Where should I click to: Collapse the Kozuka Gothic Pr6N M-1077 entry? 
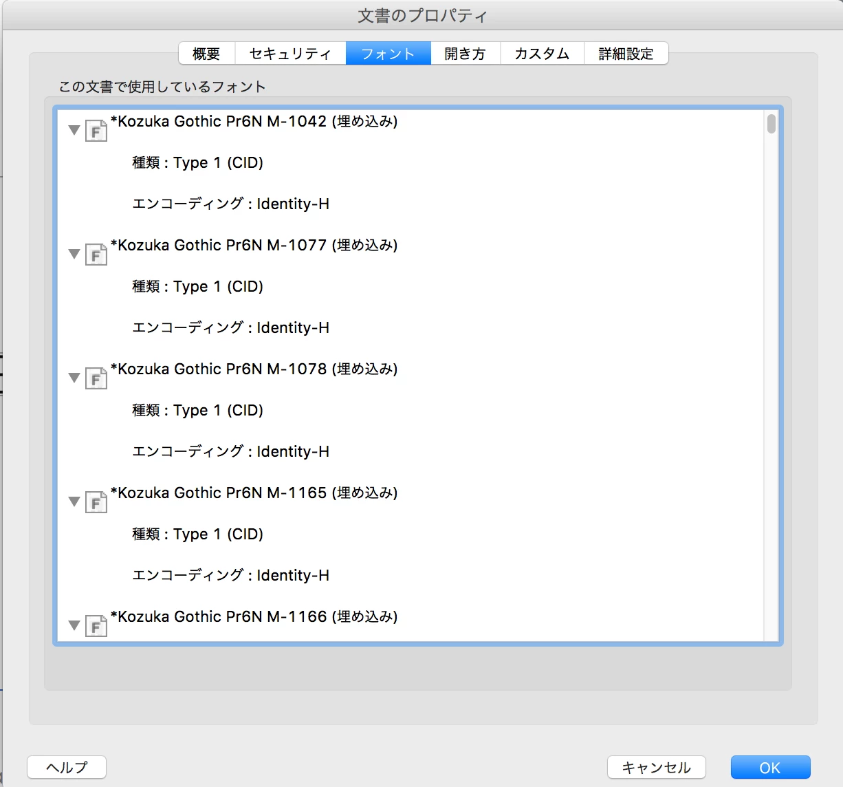point(74,254)
